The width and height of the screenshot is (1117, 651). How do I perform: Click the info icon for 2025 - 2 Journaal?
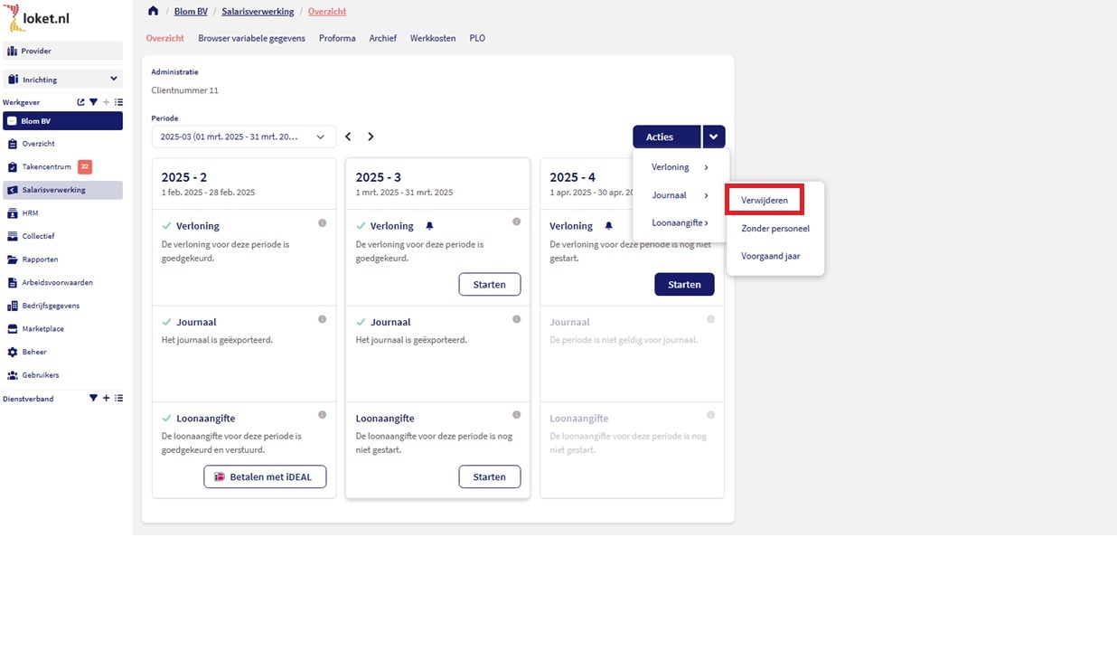click(322, 319)
